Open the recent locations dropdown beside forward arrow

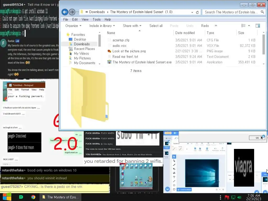tap(77, 12)
